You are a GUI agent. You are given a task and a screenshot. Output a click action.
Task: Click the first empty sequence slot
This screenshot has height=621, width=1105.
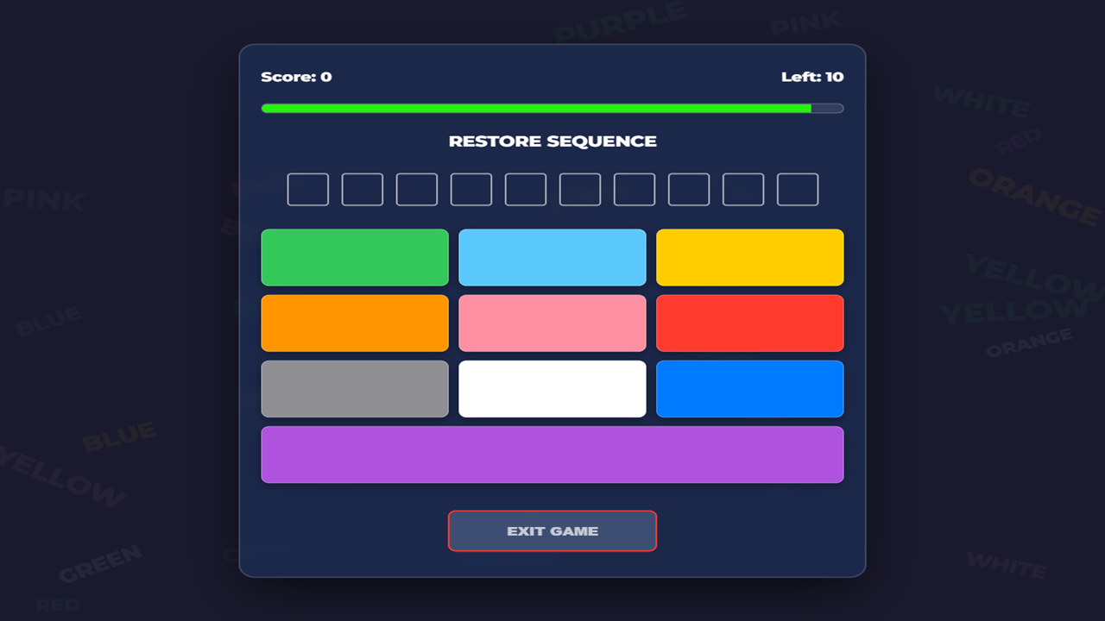307,190
